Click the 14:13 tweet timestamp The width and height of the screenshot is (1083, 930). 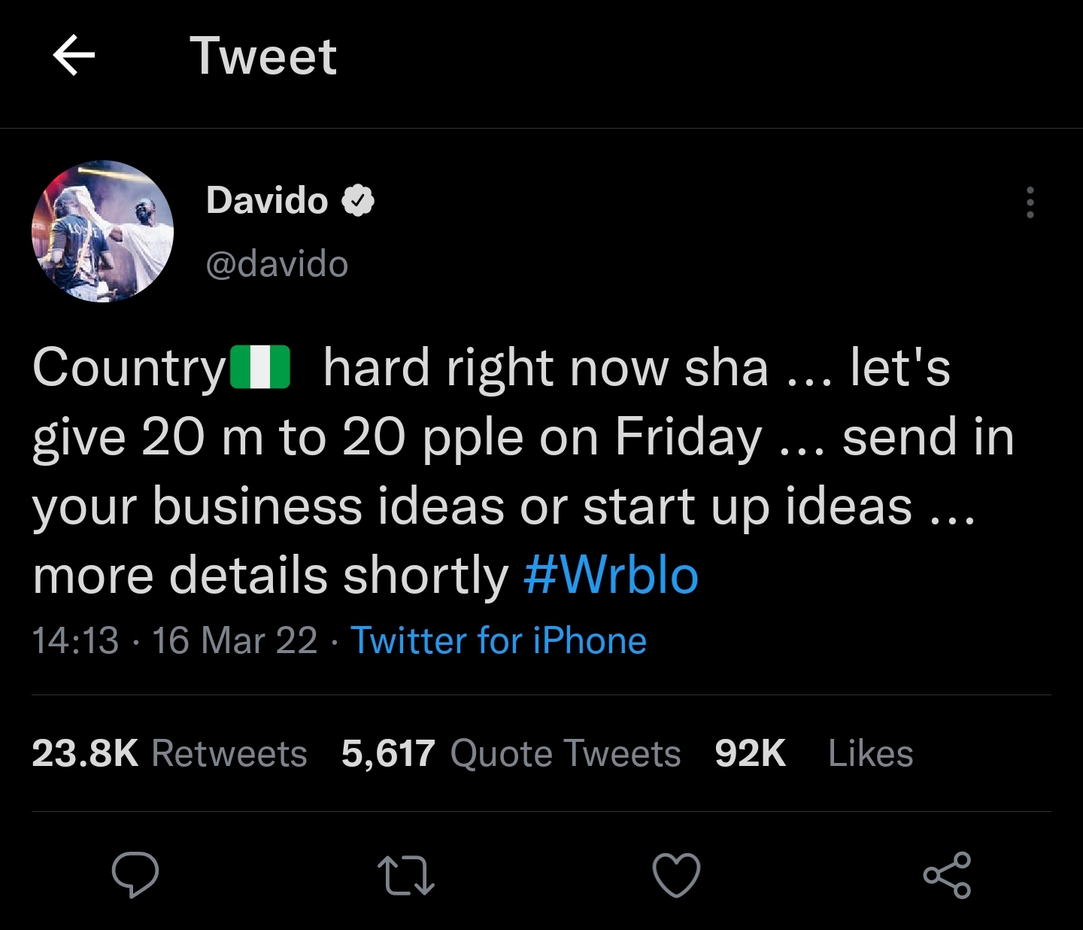pyautogui.click(x=75, y=641)
